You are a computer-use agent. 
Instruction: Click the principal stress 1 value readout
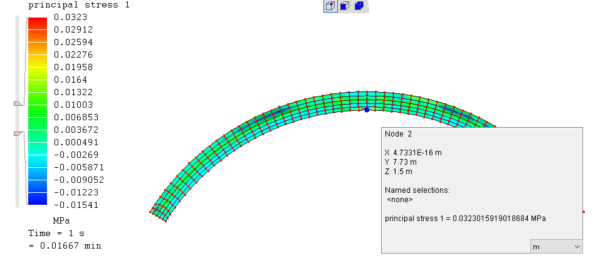465,219
